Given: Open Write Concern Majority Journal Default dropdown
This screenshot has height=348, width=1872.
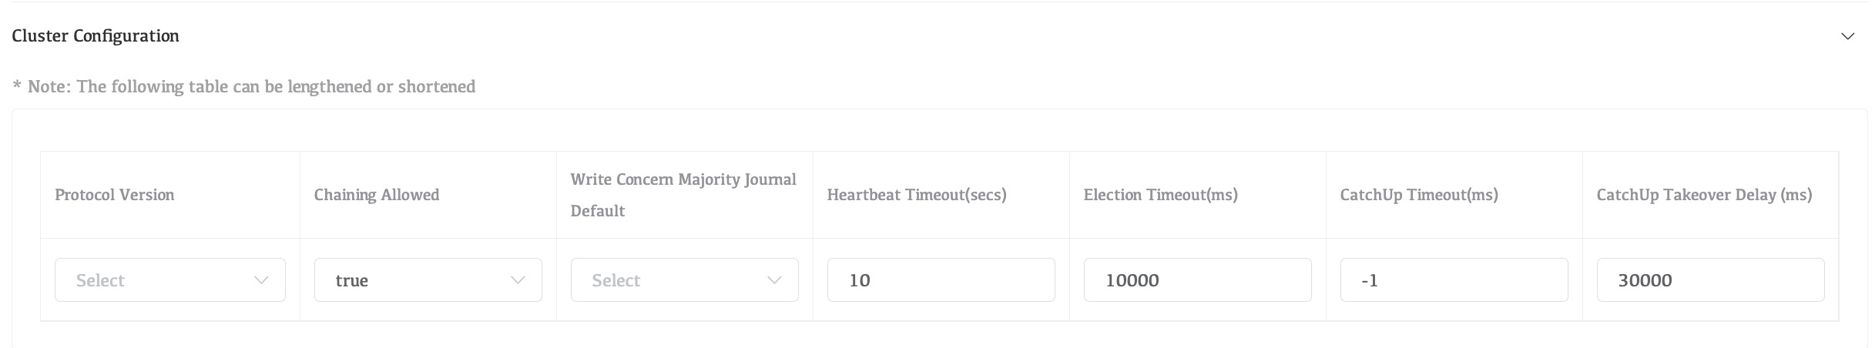Looking at the screenshot, I should (x=672, y=280).
